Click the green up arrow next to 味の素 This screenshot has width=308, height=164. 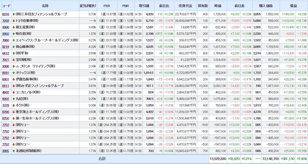click(14, 34)
